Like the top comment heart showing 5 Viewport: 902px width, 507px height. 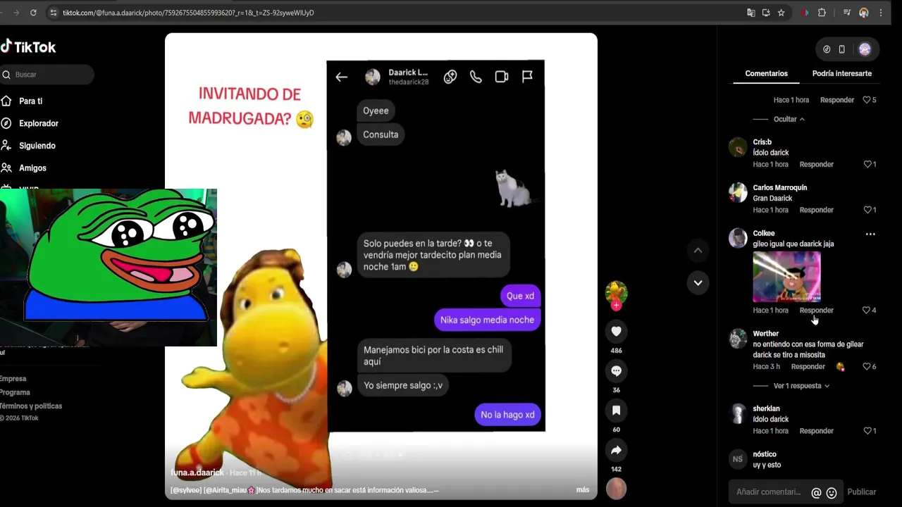pos(867,100)
